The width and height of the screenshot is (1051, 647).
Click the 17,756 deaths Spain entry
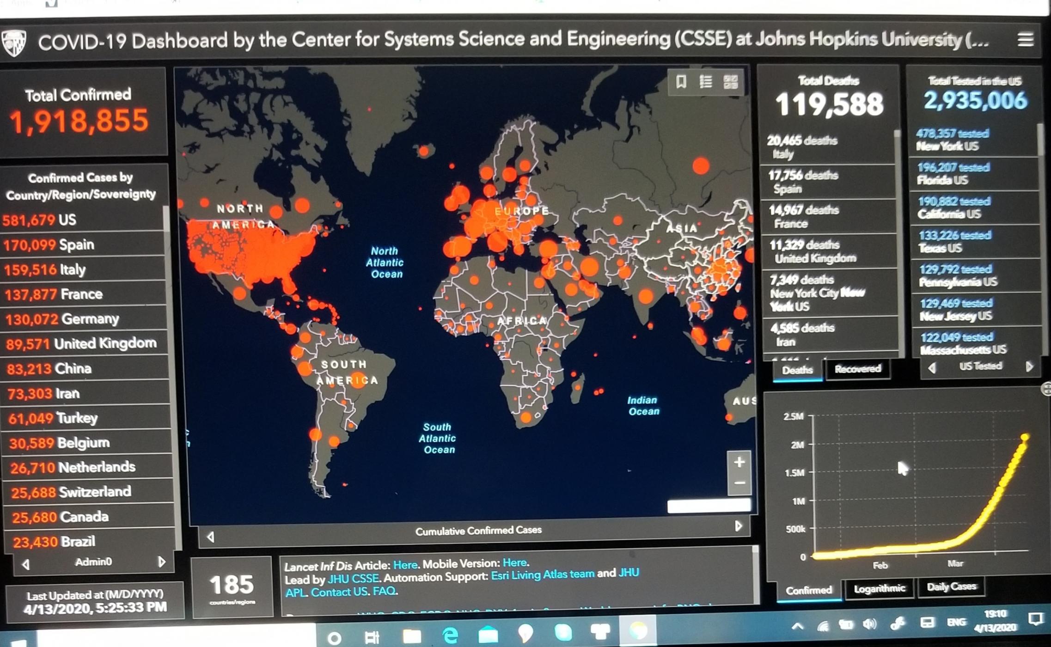click(827, 182)
